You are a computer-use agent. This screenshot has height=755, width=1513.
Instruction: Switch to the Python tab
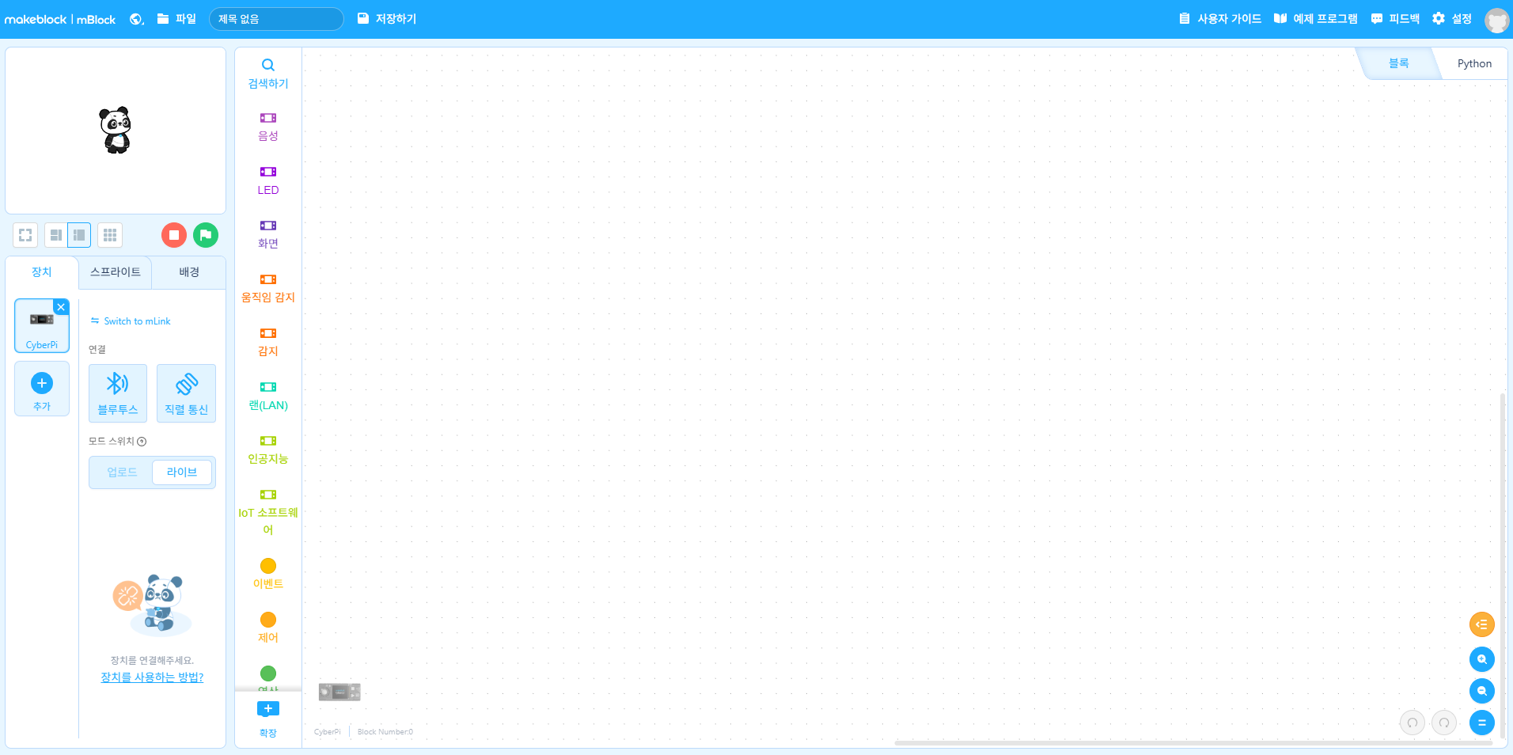tap(1473, 64)
